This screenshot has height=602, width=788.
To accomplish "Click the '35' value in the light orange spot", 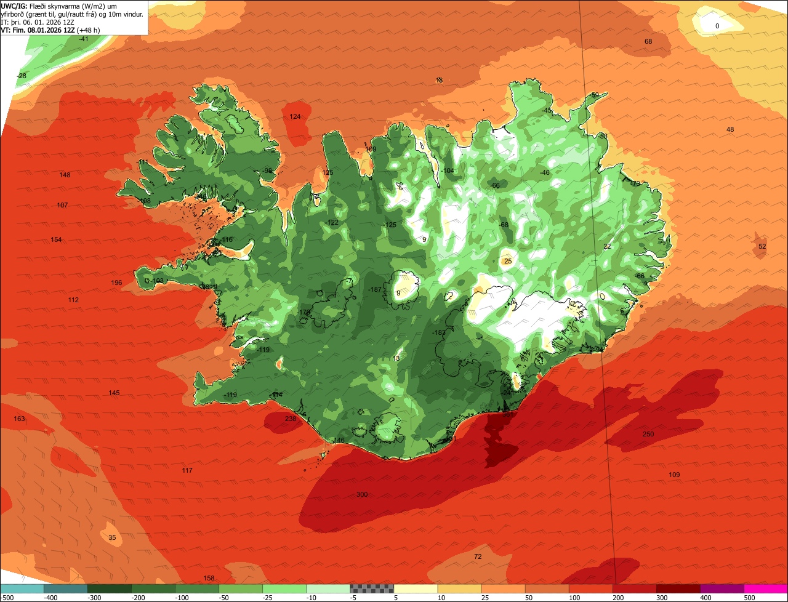I will click(112, 537).
